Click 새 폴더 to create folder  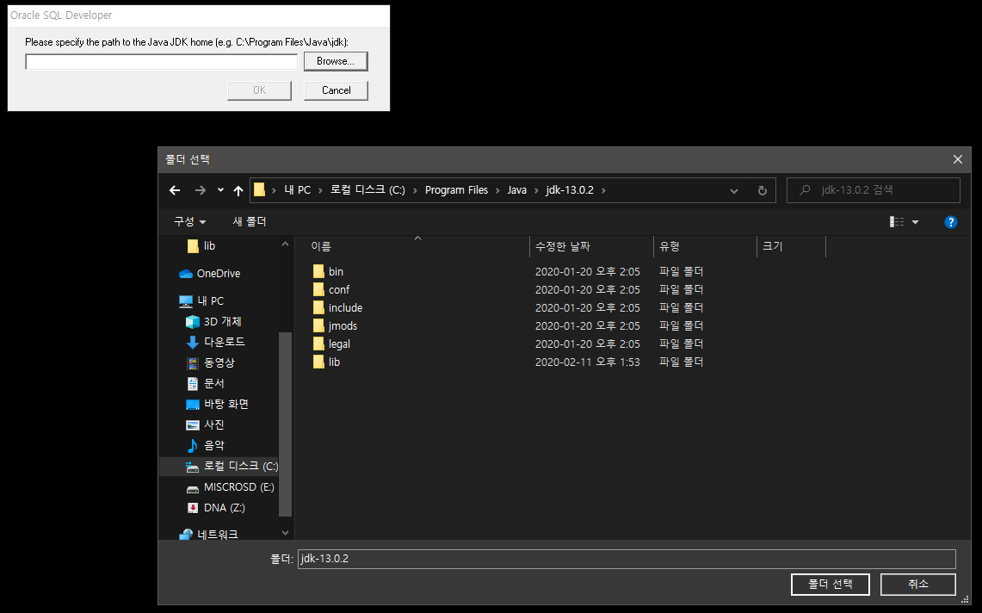coord(250,222)
